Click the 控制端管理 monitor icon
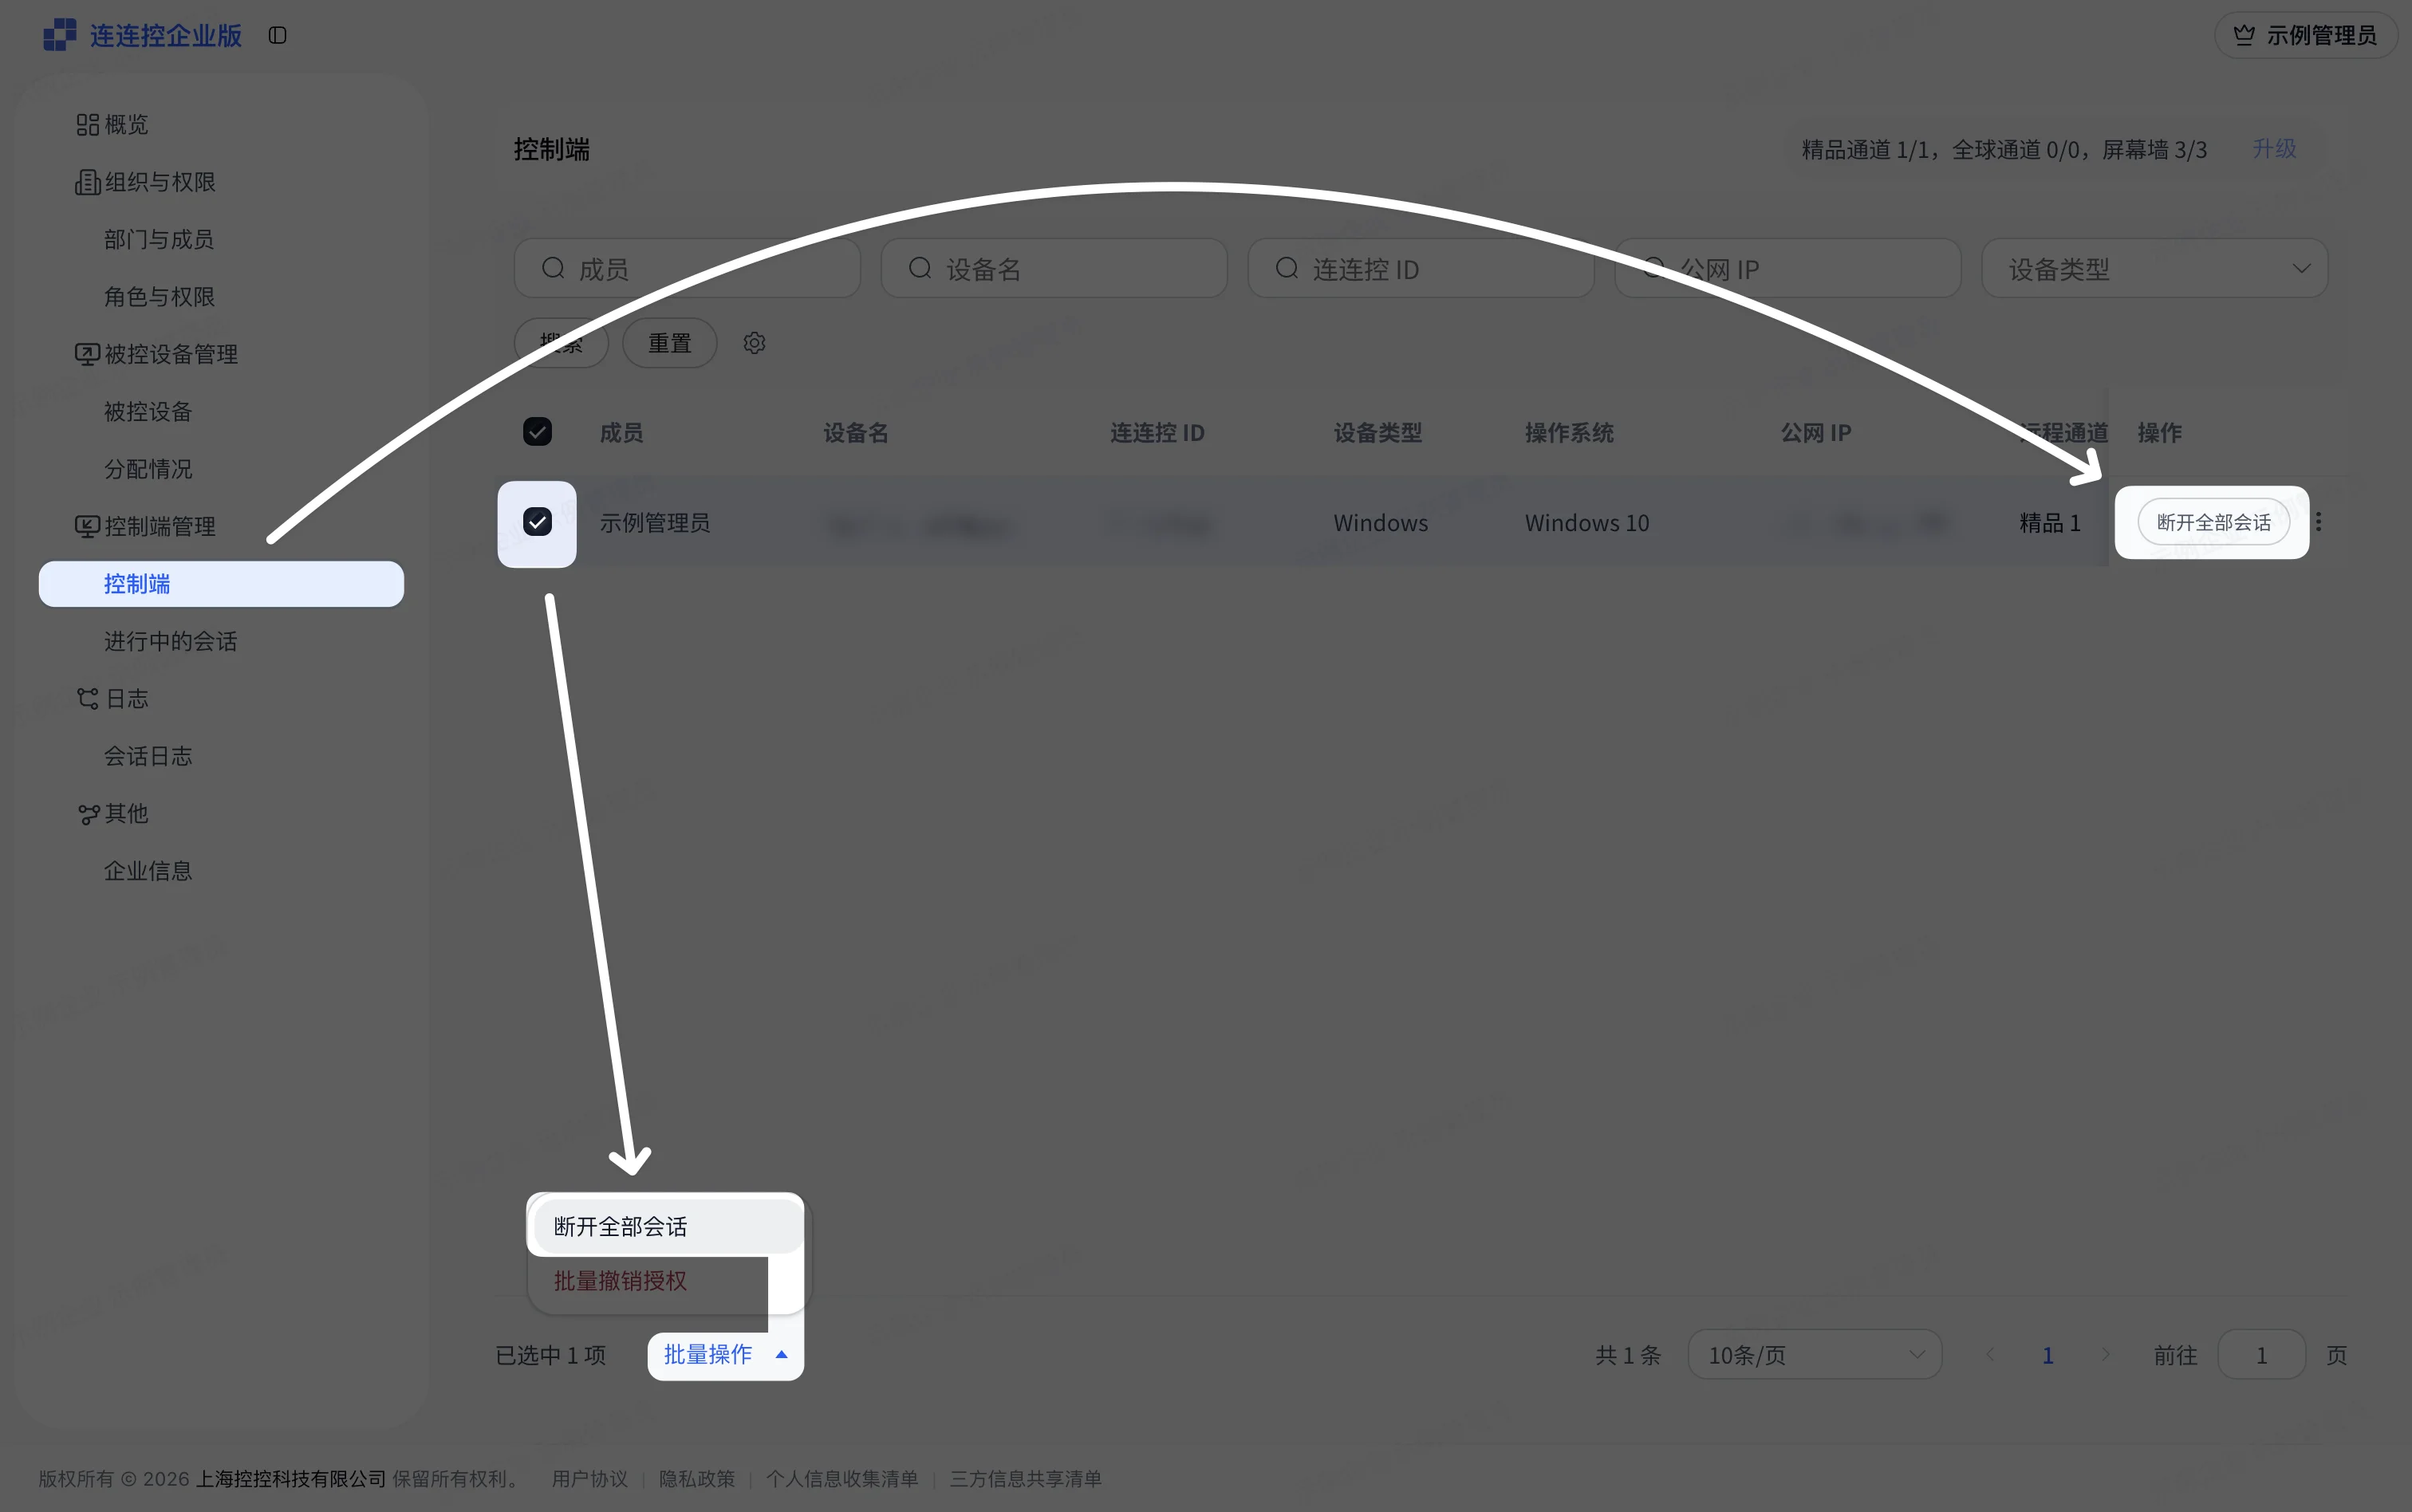Viewport: 2412px width, 1512px height. [88, 526]
